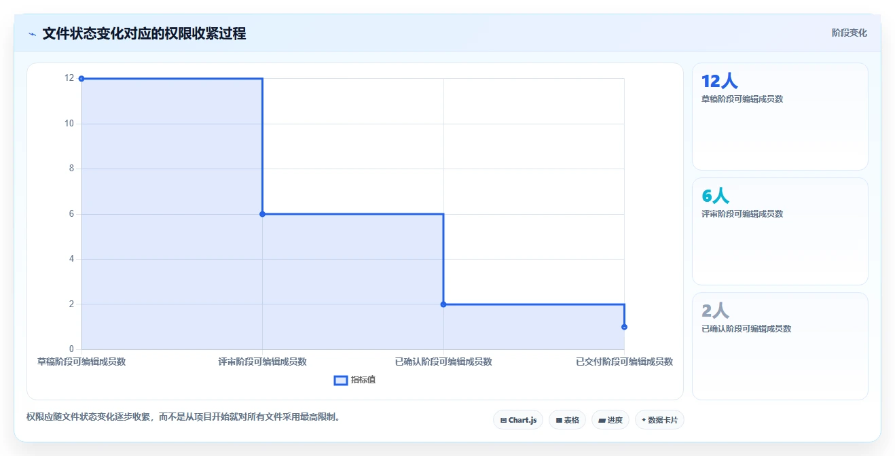Click the data point at value 6
Screen dimensions: 895x456
tap(262, 214)
